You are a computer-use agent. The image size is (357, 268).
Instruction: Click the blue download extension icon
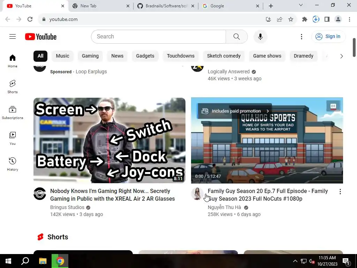pos(316,20)
